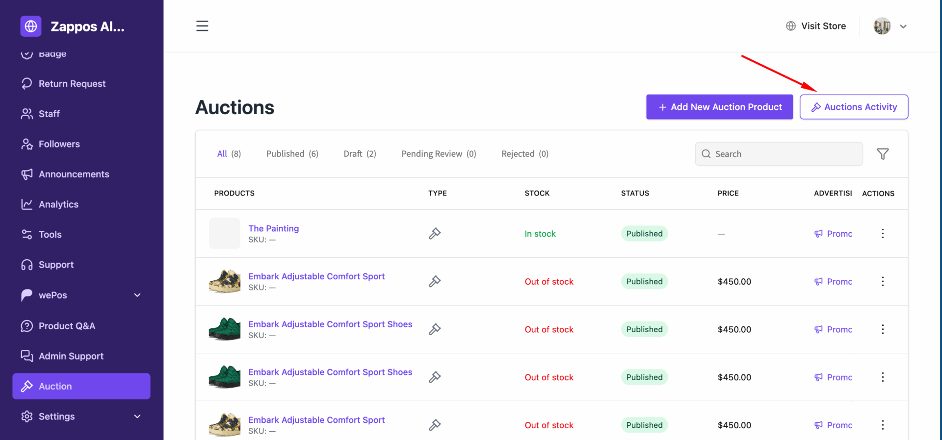The width and height of the screenshot is (942, 440).
Task: Click the Zappos store globe logo
Action: [31, 26]
